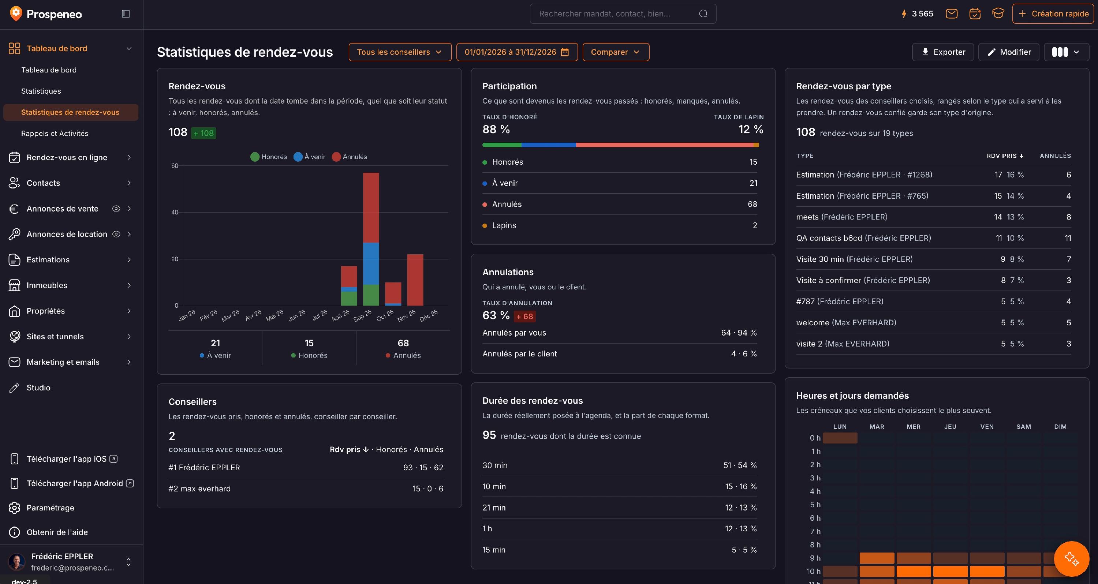Click the Création rapide button
Viewport: 1098px width, 584px height.
point(1053,14)
